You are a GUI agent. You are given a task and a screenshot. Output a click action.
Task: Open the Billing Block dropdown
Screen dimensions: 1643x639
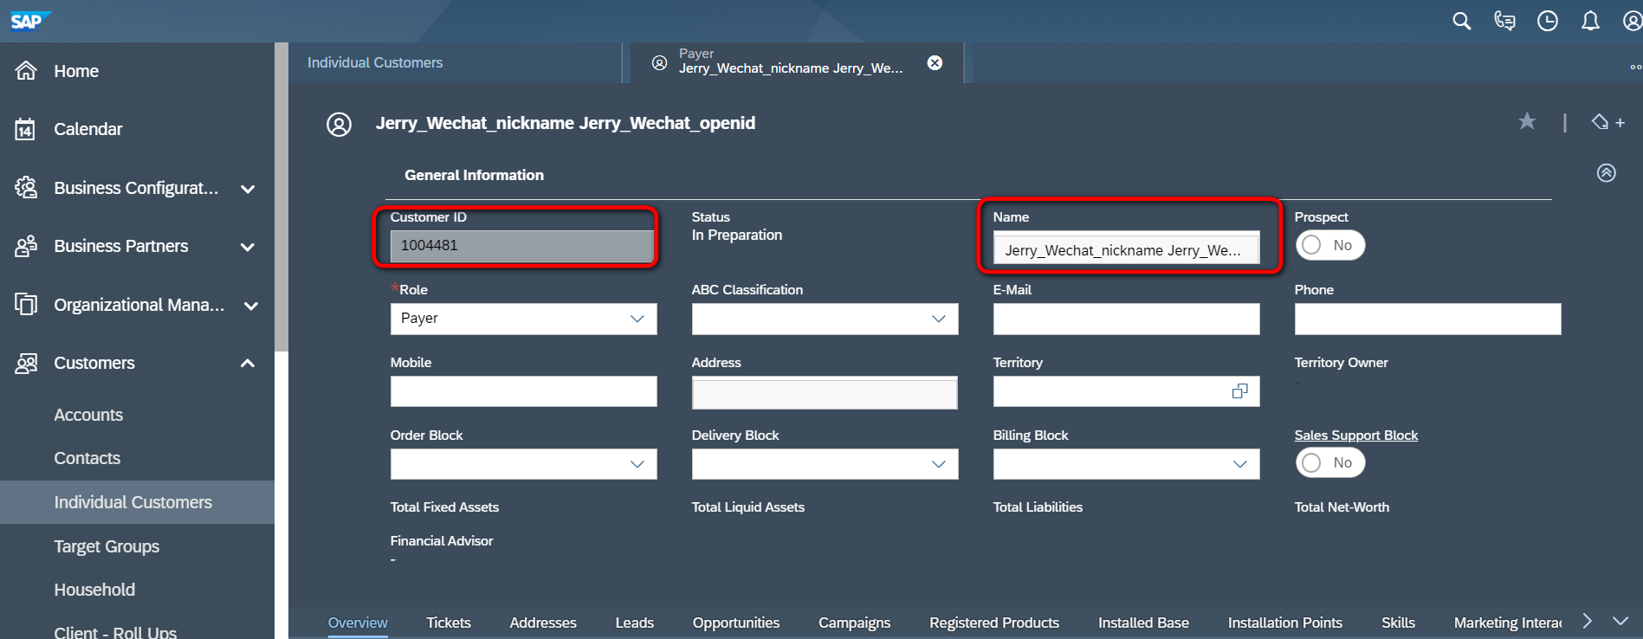pos(1240,464)
